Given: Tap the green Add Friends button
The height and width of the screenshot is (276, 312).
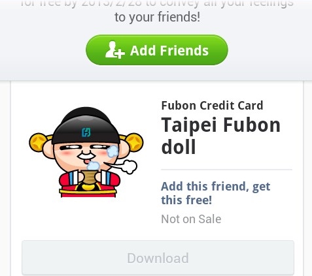Looking at the screenshot, I should [x=157, y=50].
